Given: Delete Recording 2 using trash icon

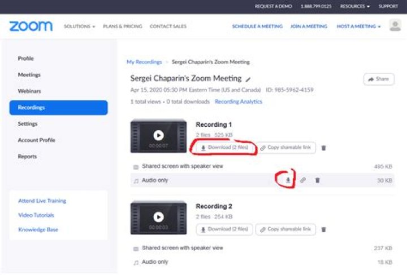Looking at the screenshot, I should click(x=324, y=229).
